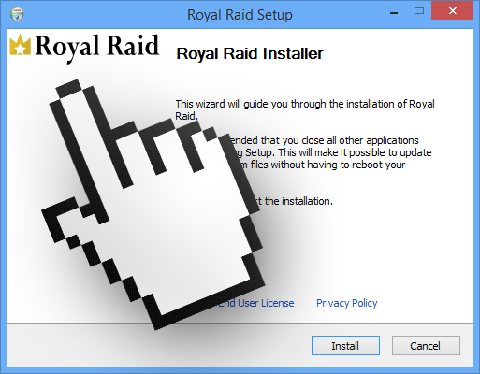Click the 'Royal Raid Setup' title text
This screenshot has width=480, height=374.
coord(240,15)
